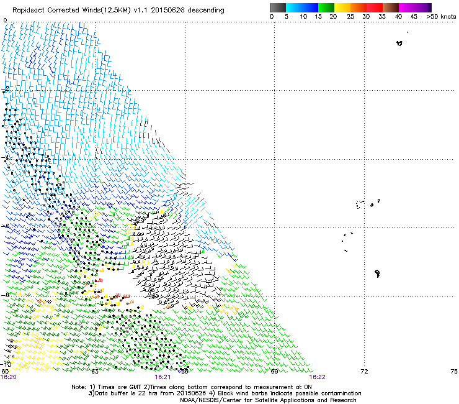This screenshot has height=404, width=459.
Task: Click the '45' legend scale label
Action: click(414, 17)
